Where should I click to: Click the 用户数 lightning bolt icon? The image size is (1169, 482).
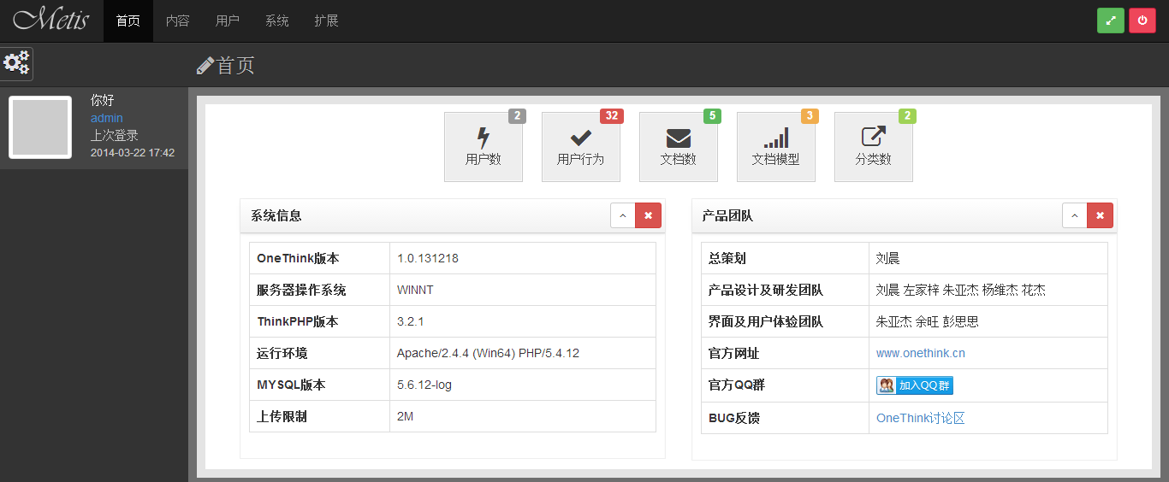tap(483, 138)
